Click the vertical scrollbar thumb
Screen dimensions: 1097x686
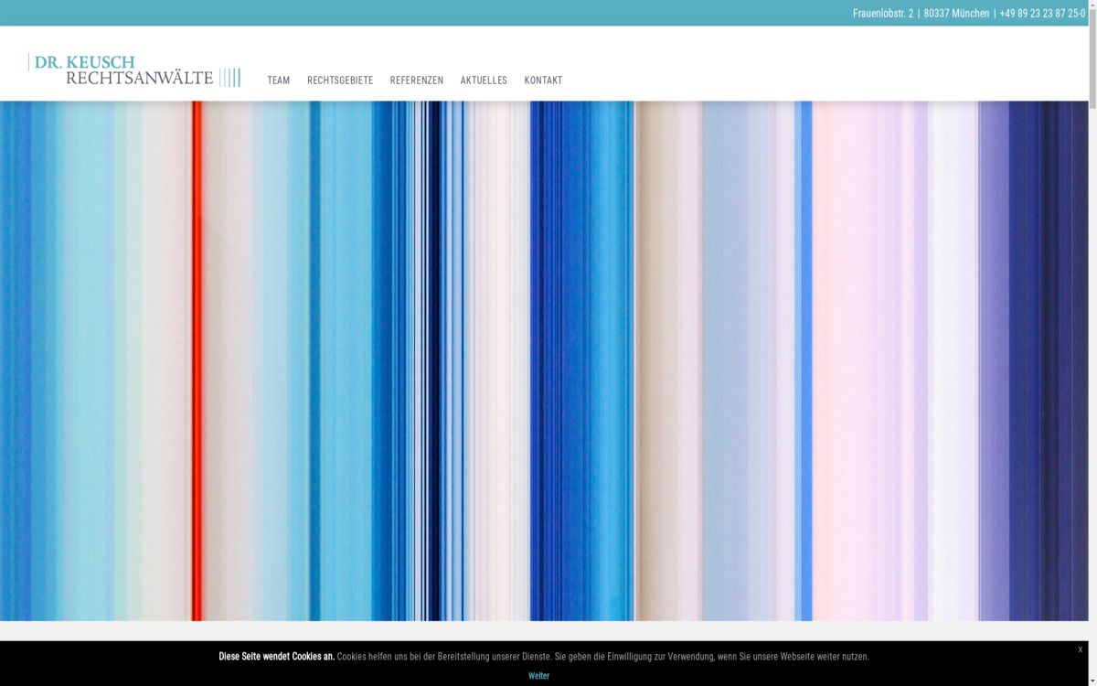coord(1092,55)
